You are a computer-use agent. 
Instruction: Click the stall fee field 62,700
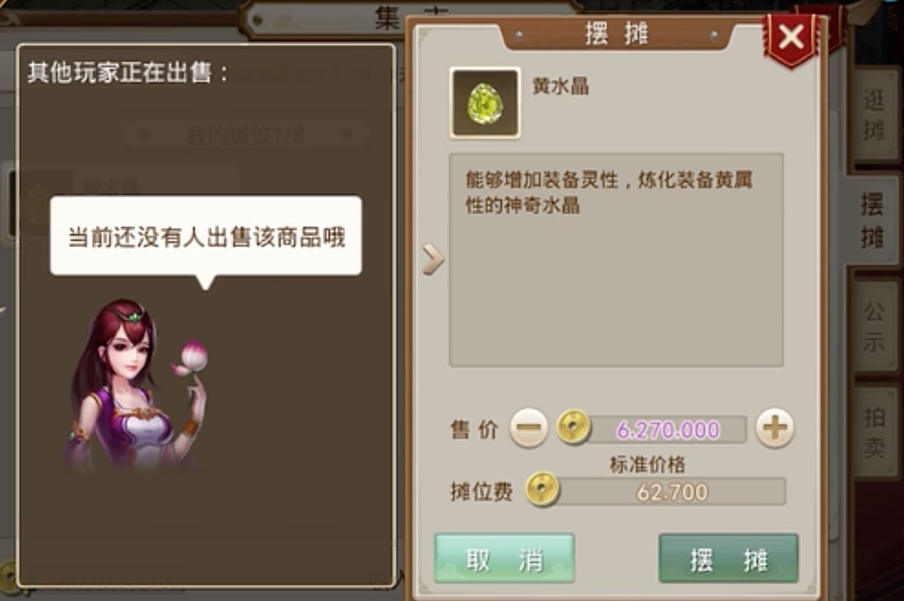coord(671,492)
